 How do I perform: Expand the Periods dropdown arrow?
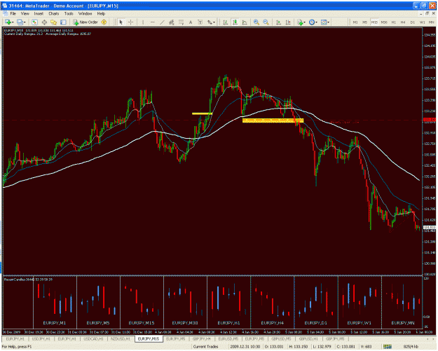(316, 22)
